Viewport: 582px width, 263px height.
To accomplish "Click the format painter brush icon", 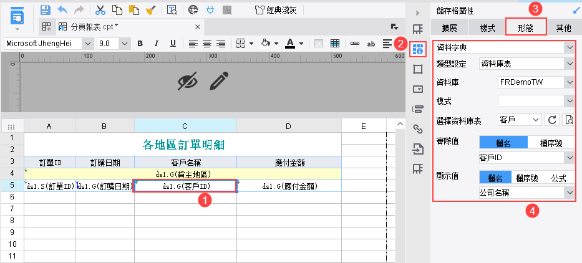I will (151, 9).
